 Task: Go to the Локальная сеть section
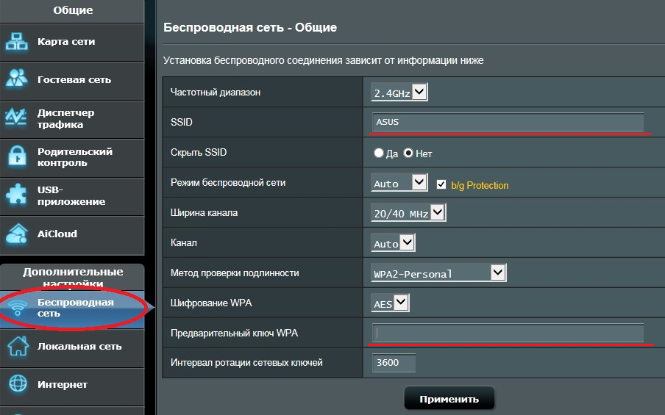(72, 347)
